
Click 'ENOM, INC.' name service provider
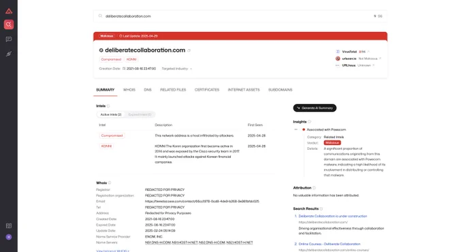tap(154, 236)
